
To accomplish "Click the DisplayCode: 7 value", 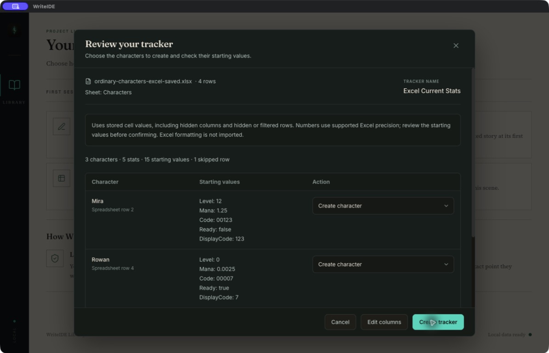I will (219, 297).
